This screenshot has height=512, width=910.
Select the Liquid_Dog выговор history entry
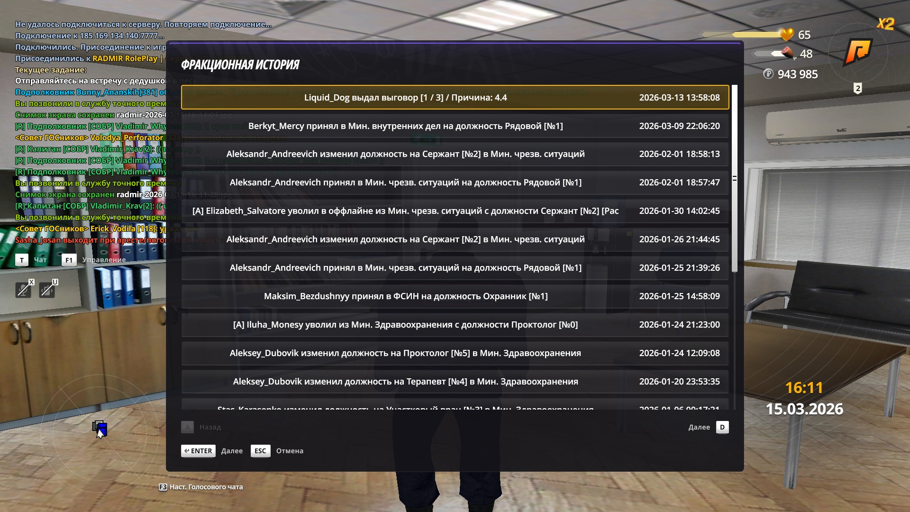pos(455,98)
